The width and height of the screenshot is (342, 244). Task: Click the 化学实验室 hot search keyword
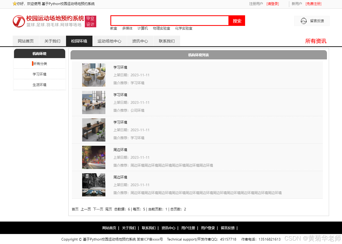tap(184, 28)
